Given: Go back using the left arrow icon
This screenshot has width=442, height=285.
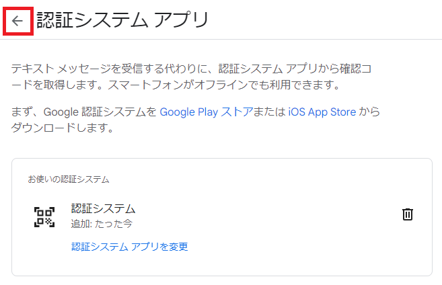Looking at the screenshot, I should [x=17, y=21].
